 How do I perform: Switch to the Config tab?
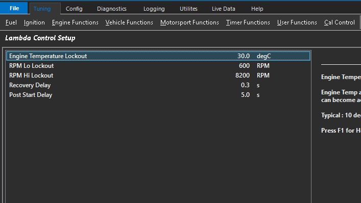coord(74,9)
